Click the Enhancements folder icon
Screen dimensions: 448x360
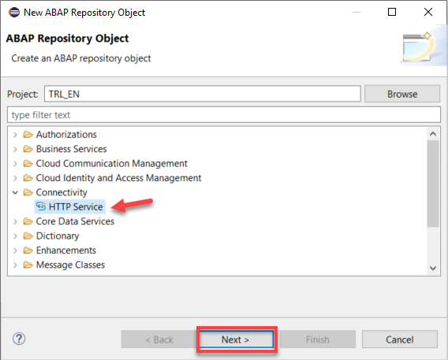pos(28,251)
